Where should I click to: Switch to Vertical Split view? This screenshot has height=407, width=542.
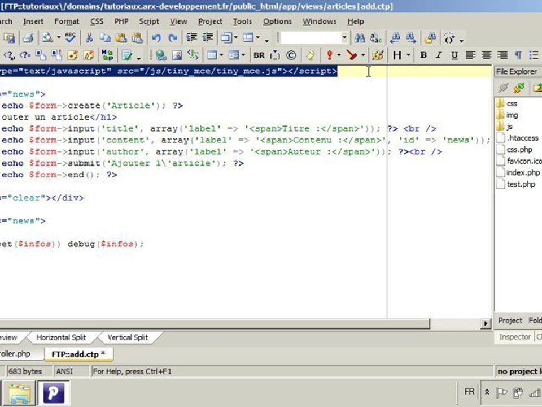128,337
